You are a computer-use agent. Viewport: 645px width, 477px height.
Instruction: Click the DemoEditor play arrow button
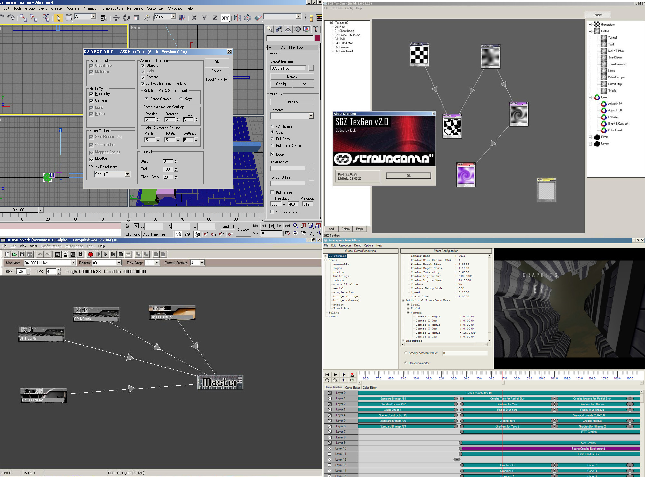click(x=335, y=375)
